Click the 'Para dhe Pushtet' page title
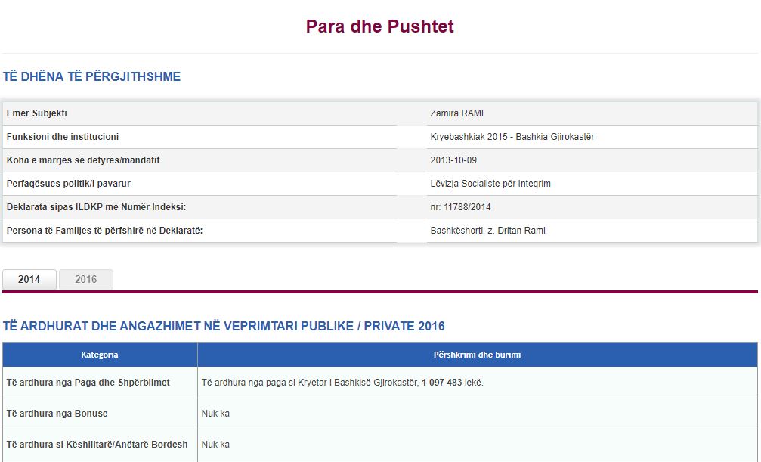Viewport: 761px width, 462px height. 379,26
